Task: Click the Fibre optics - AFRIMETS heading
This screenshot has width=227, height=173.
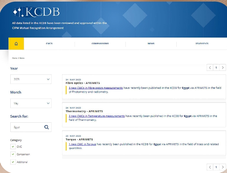Action: tap(83, 83)
